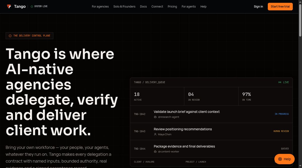The width and height of the screenshot is (302, 168).
Task: Click the 04 IN REVIEW stat
Action: (x=211, y=96)
